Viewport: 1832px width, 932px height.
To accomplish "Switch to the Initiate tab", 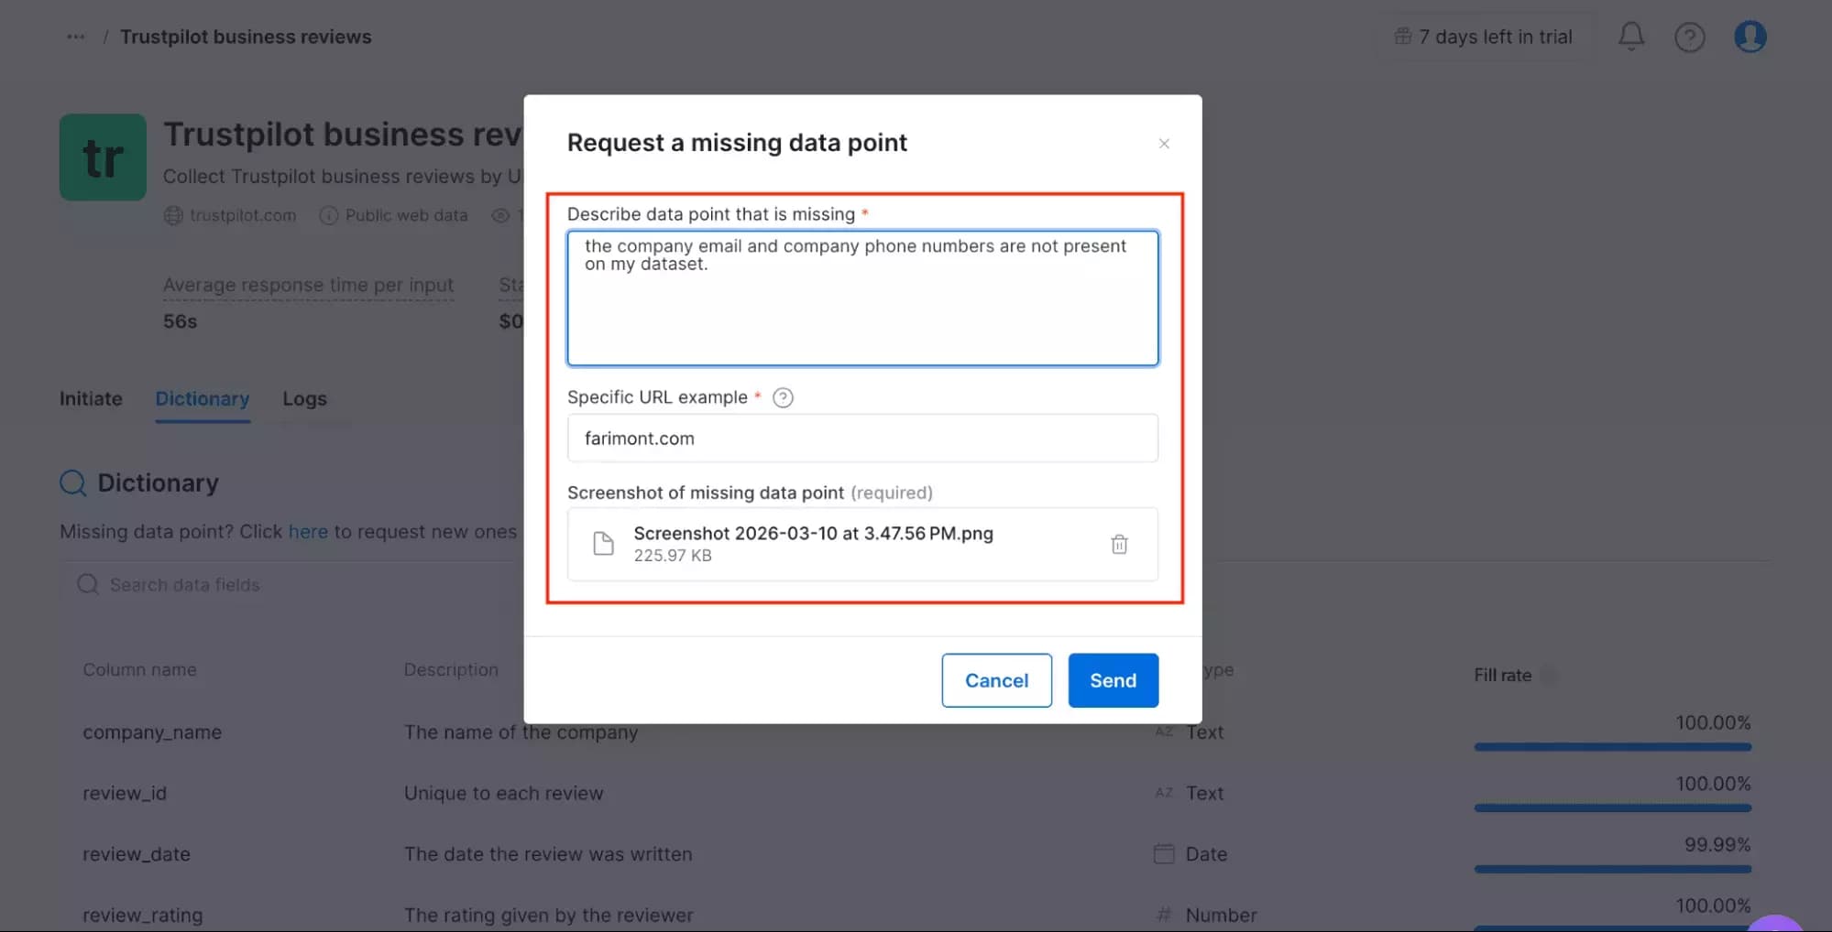I will pos(90,399).
